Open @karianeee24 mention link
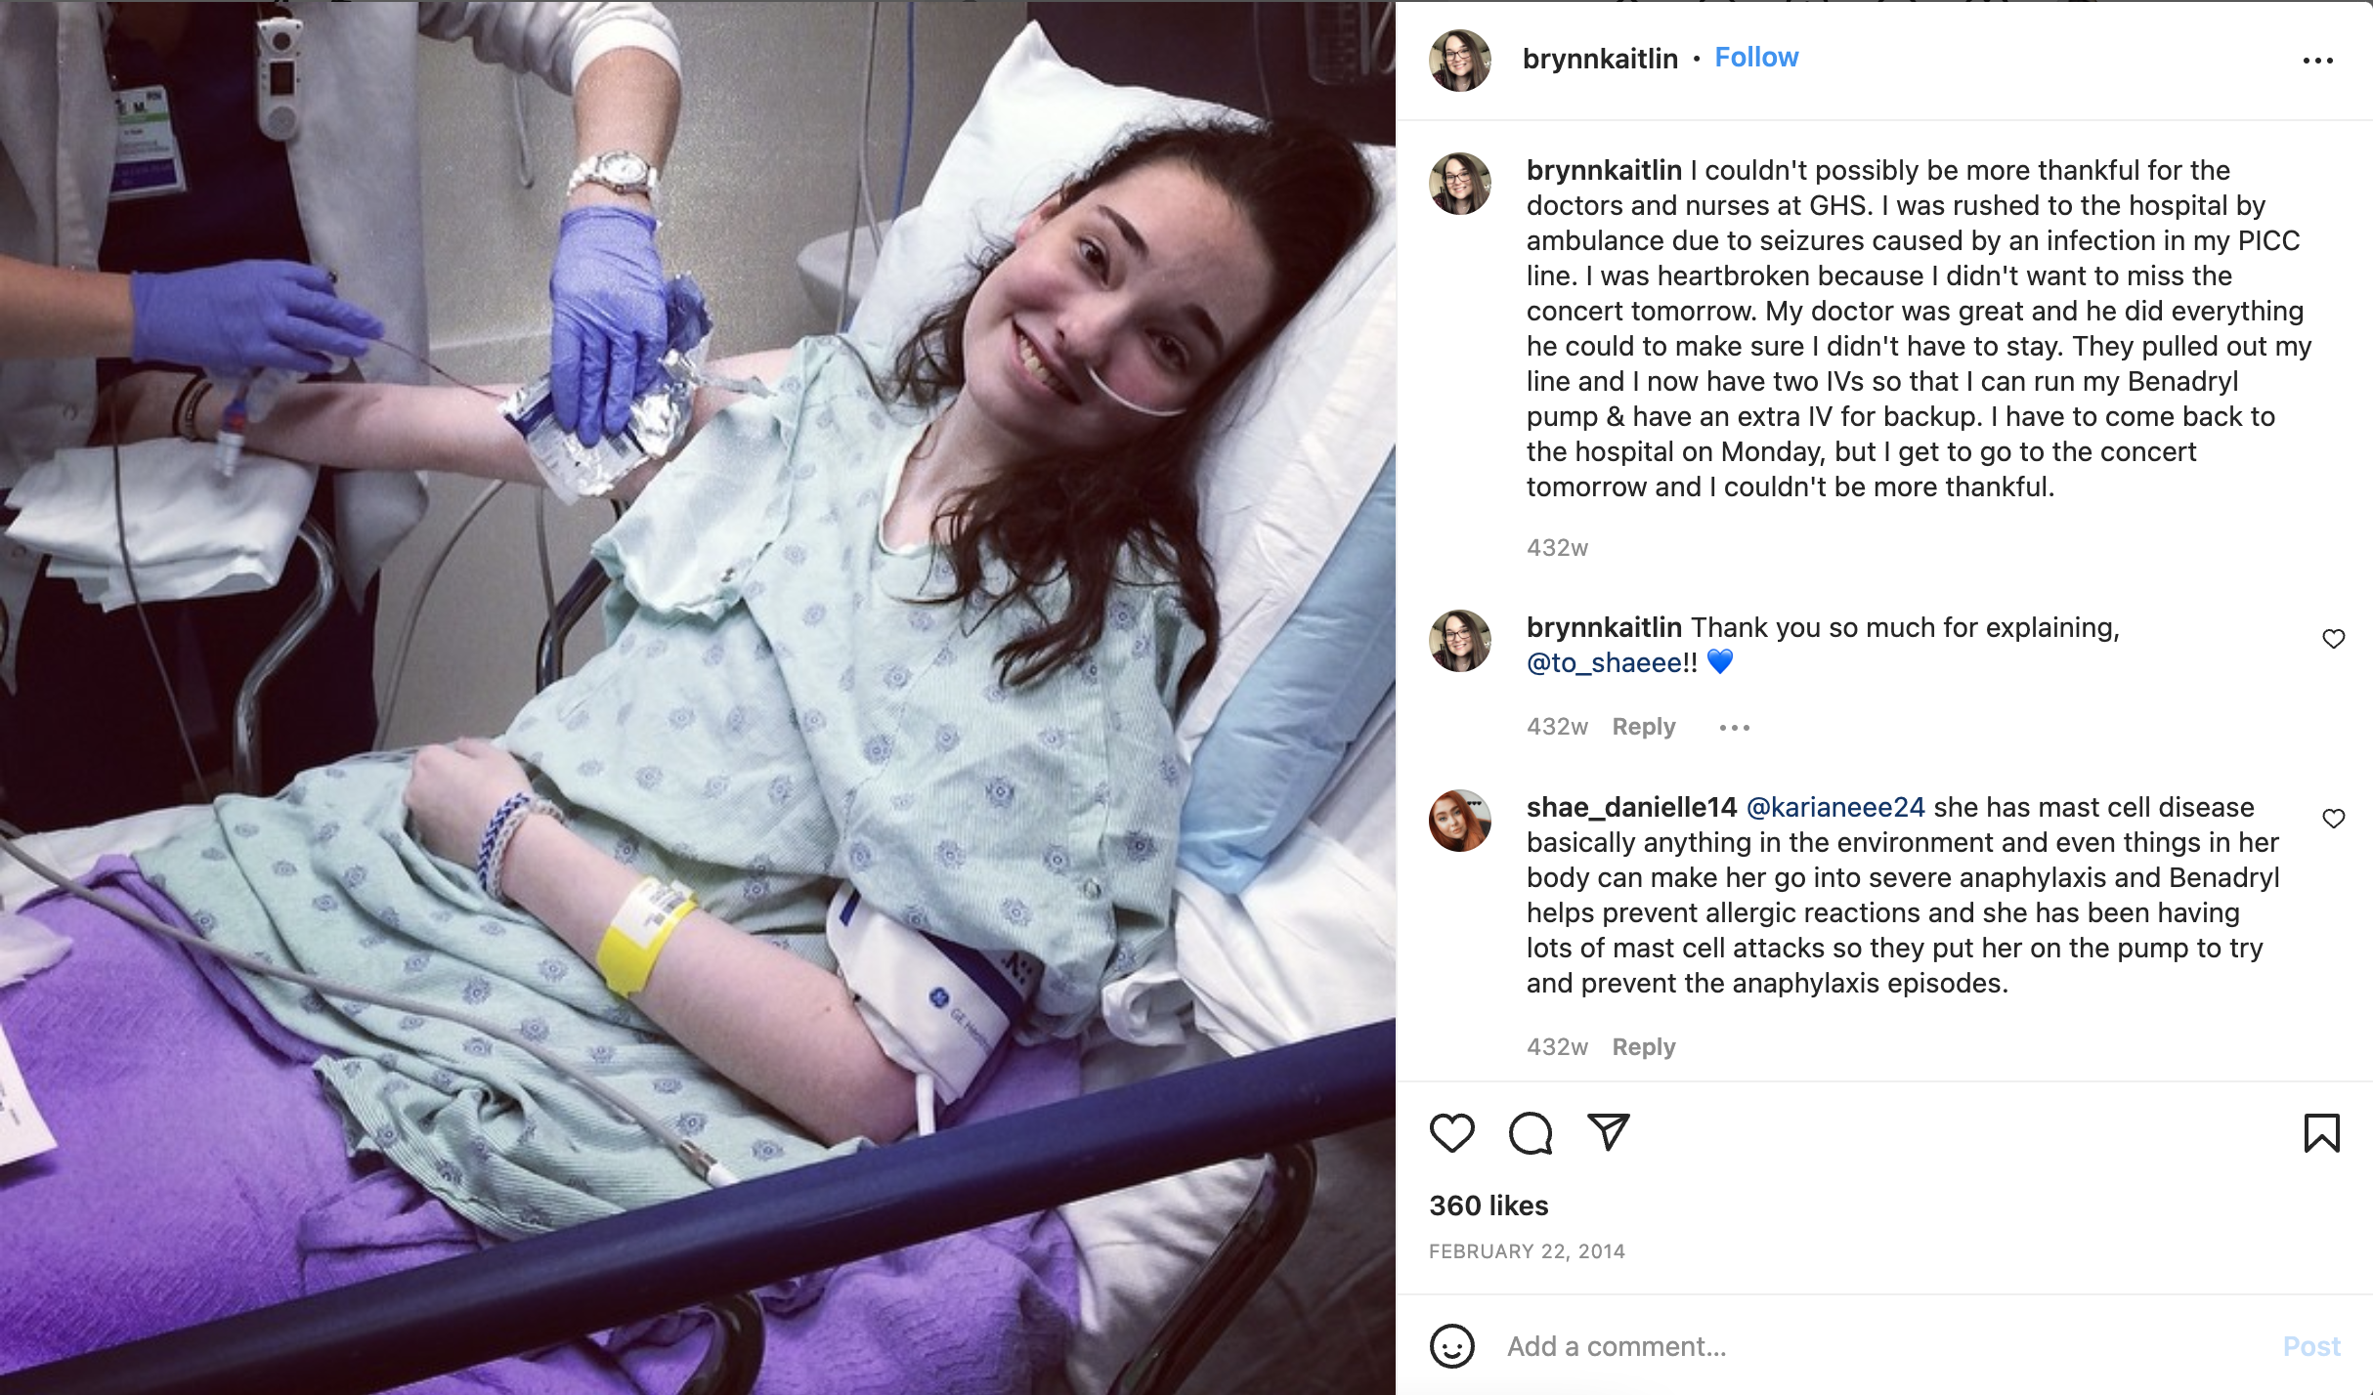The image size is (2373, 1395). 1834,807
